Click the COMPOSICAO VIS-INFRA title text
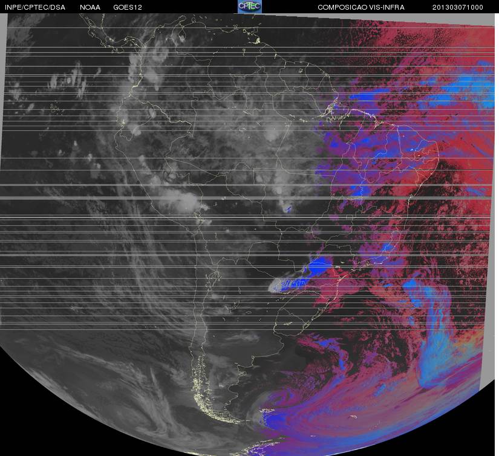The width and height of the screenshot is (499, 456). (361, 7)
